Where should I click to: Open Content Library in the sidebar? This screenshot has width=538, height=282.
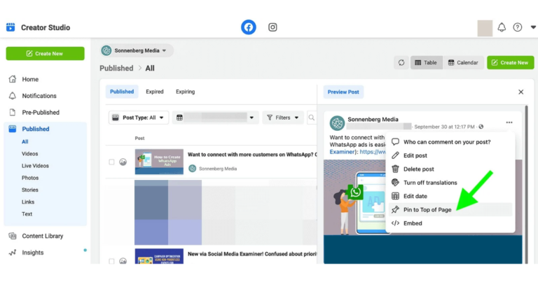(x=43, y=236)
